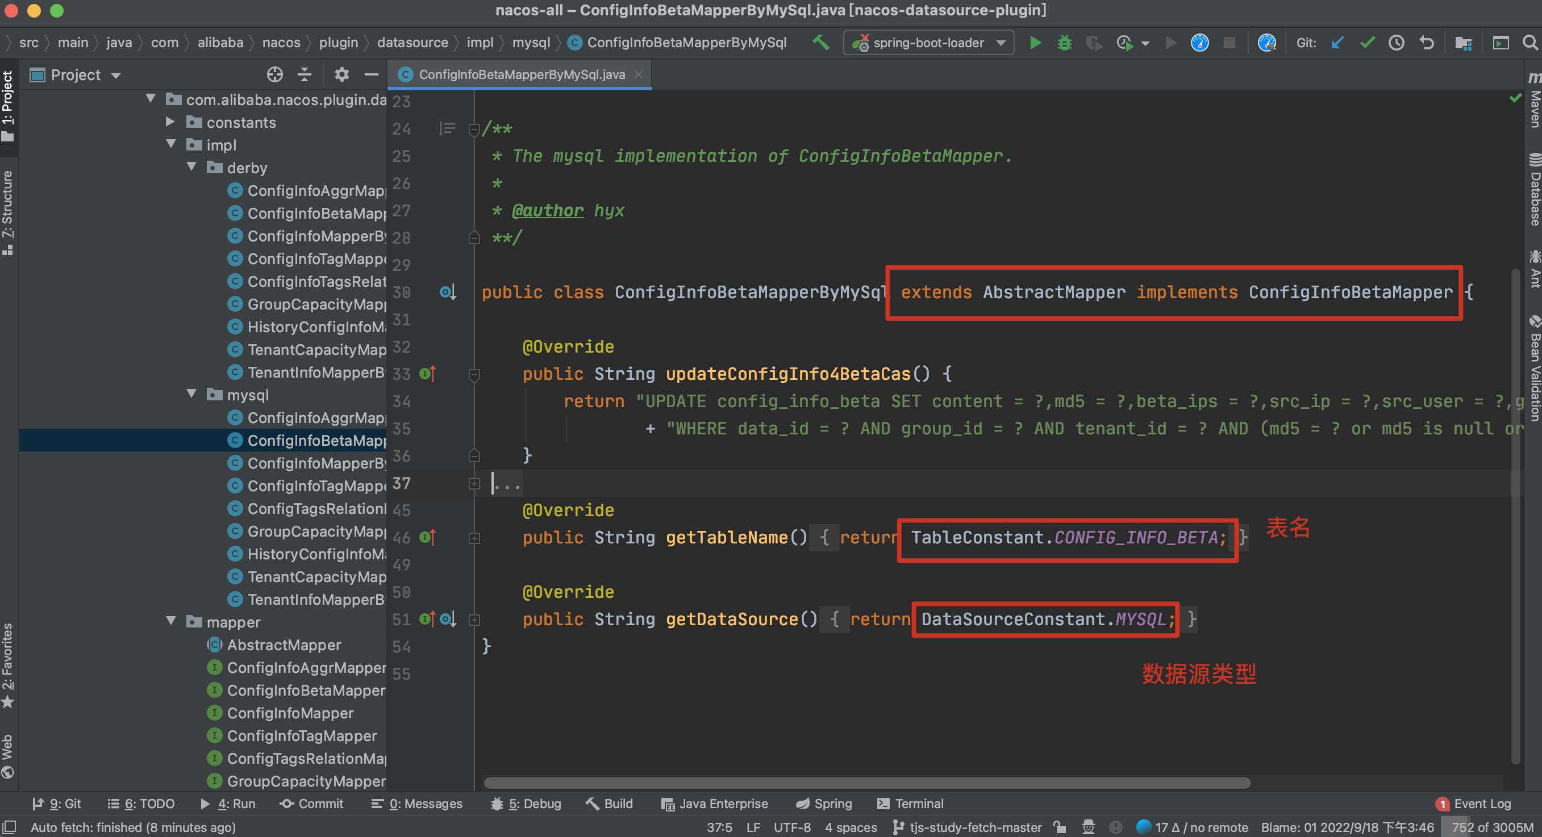Collapse all nodes in the Project view

[x=305, y=74]
